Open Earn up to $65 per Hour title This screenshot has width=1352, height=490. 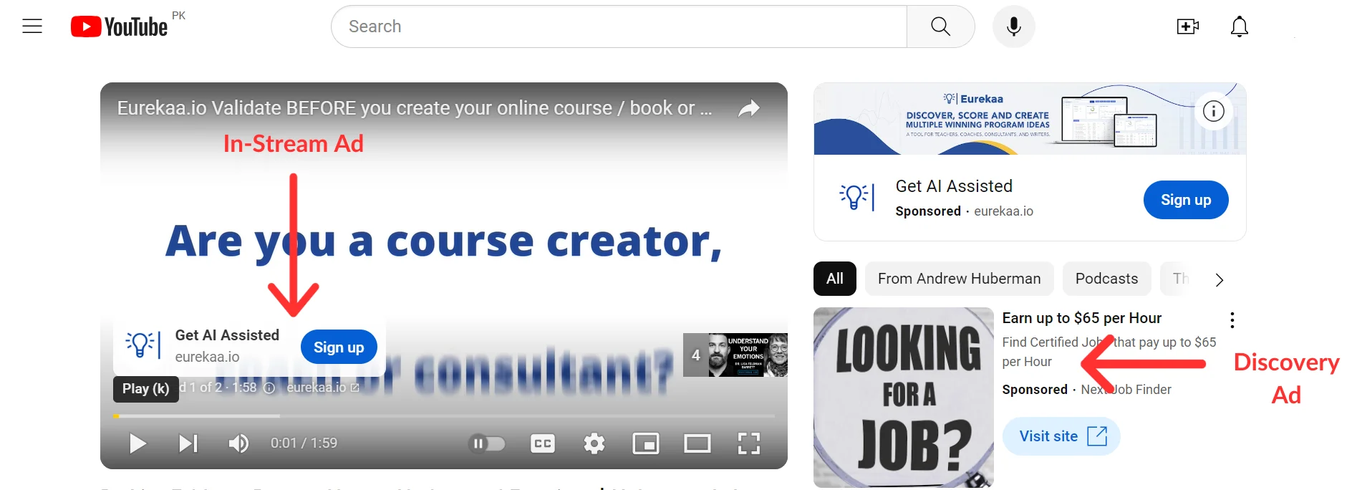coord(1082,318)
